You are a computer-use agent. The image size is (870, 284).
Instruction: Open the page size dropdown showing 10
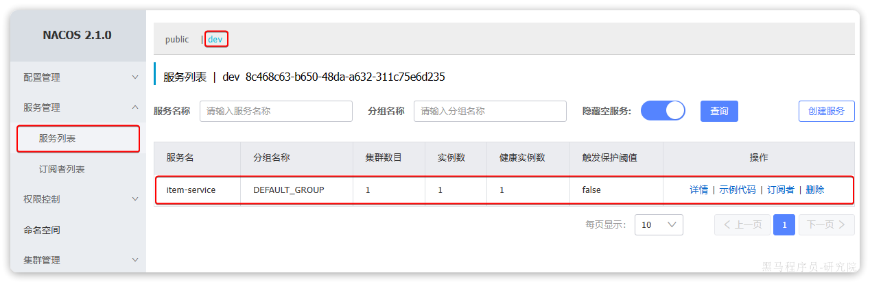(x=659, y=224)
